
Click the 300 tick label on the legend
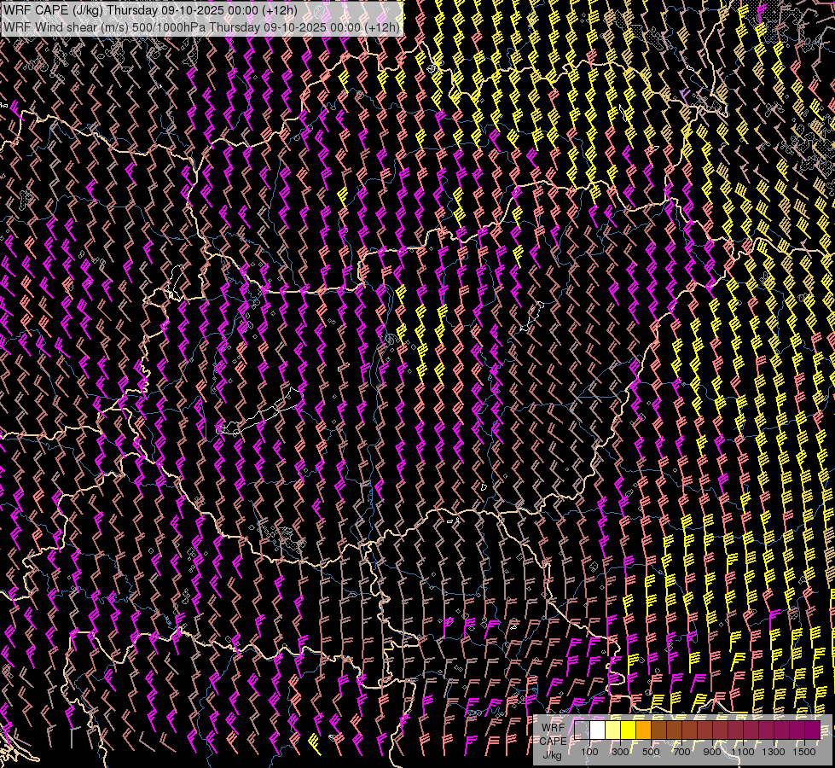click(x=620, y=753)
